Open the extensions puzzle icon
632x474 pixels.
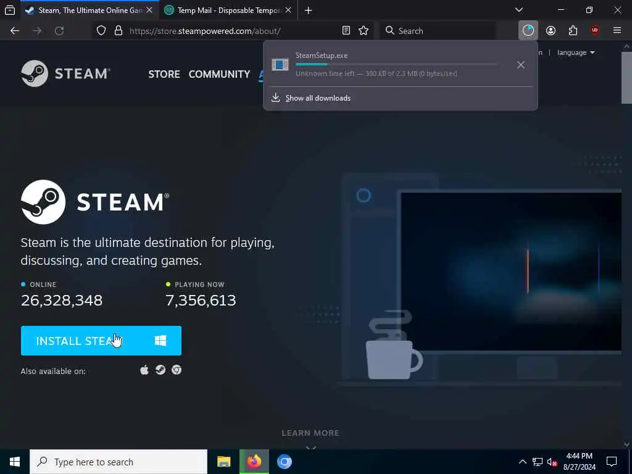[573, 31]
